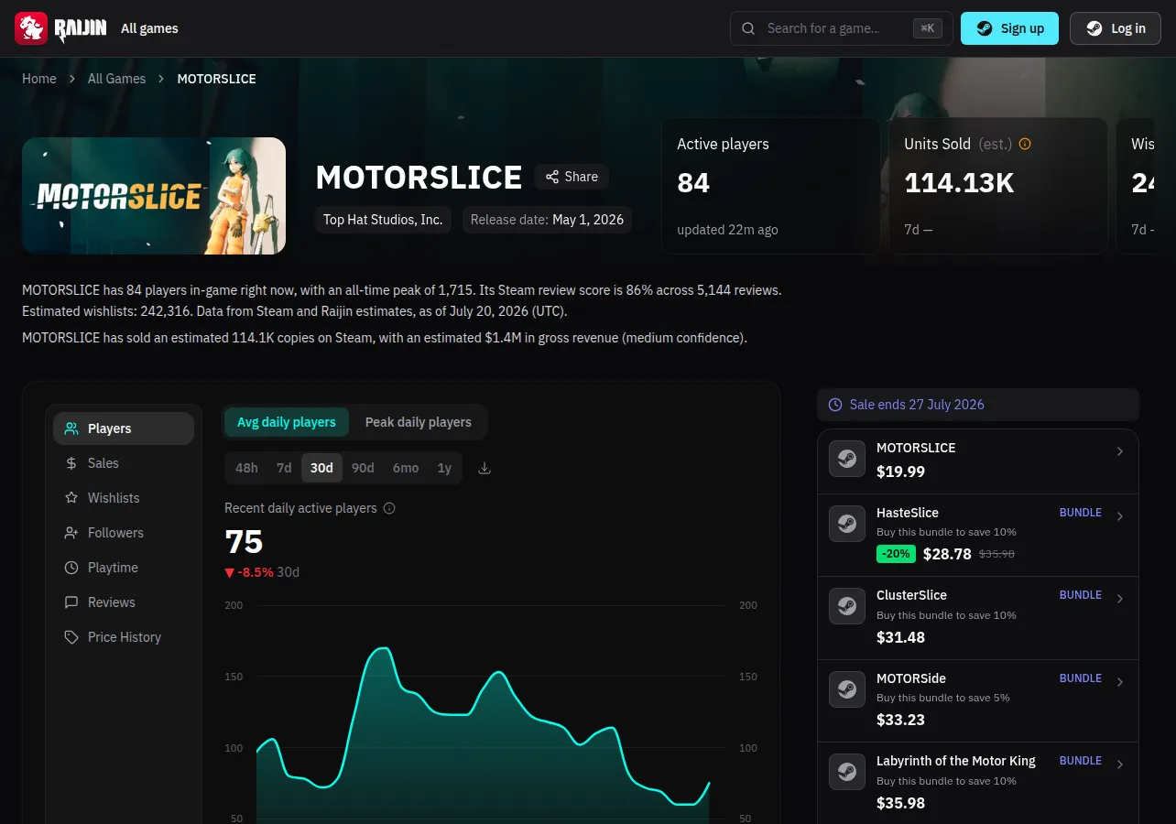Go to All Games in the breadcrumb
The height and width of the screenshot is (824, 1176).
[x=116, y=79]
